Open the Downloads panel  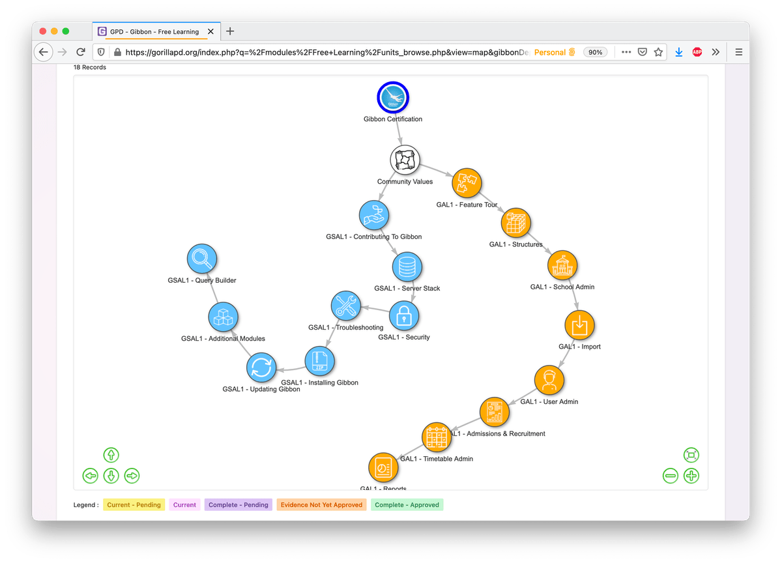click(679, 52)
